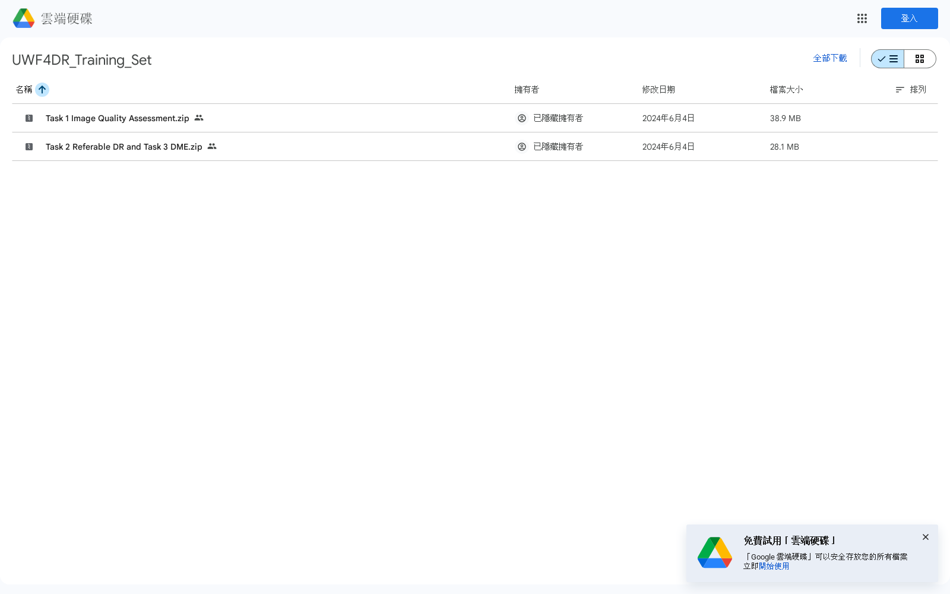Click the 免費試用「雲端硬碟」promo heading
This screenshot has height=594, width=950.
(790, 541)
